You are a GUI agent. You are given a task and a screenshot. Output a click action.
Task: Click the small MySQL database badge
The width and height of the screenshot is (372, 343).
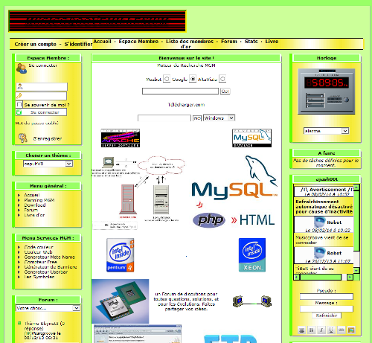[x=251, y=138]
